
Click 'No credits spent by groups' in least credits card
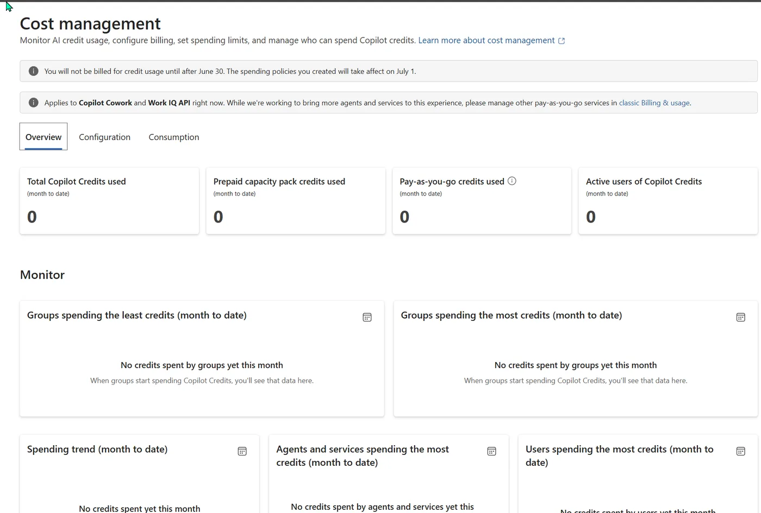pyautogui.click(x=202, y=365)
